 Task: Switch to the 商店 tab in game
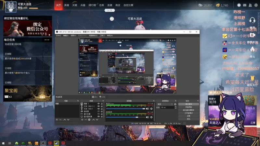click(x=118, y=5)
